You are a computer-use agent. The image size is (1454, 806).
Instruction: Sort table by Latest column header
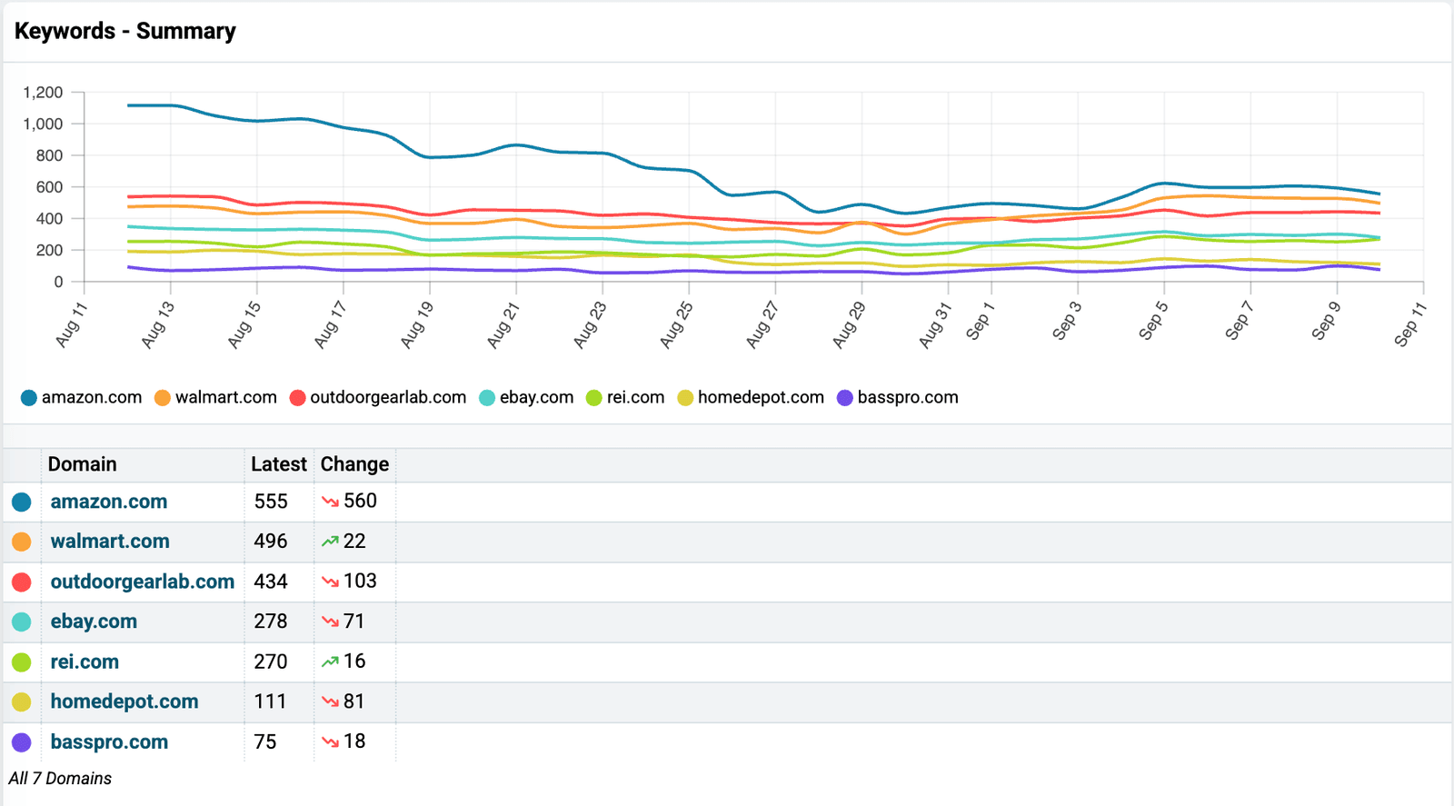tap(279, 464)
